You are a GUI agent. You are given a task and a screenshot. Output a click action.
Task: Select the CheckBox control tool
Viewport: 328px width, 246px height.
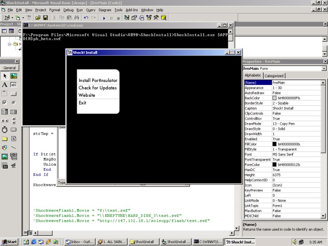tap(5, 102)
